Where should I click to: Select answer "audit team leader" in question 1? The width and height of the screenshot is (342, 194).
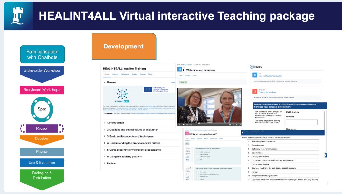[x=202, y=155]
